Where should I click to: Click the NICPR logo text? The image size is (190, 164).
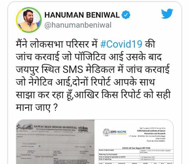coord(122,132)
